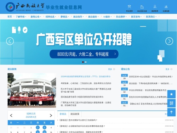The height and width of the screenshot is (133, 177).
Task: Click the 通知公告 section heading
Action: 125,69
